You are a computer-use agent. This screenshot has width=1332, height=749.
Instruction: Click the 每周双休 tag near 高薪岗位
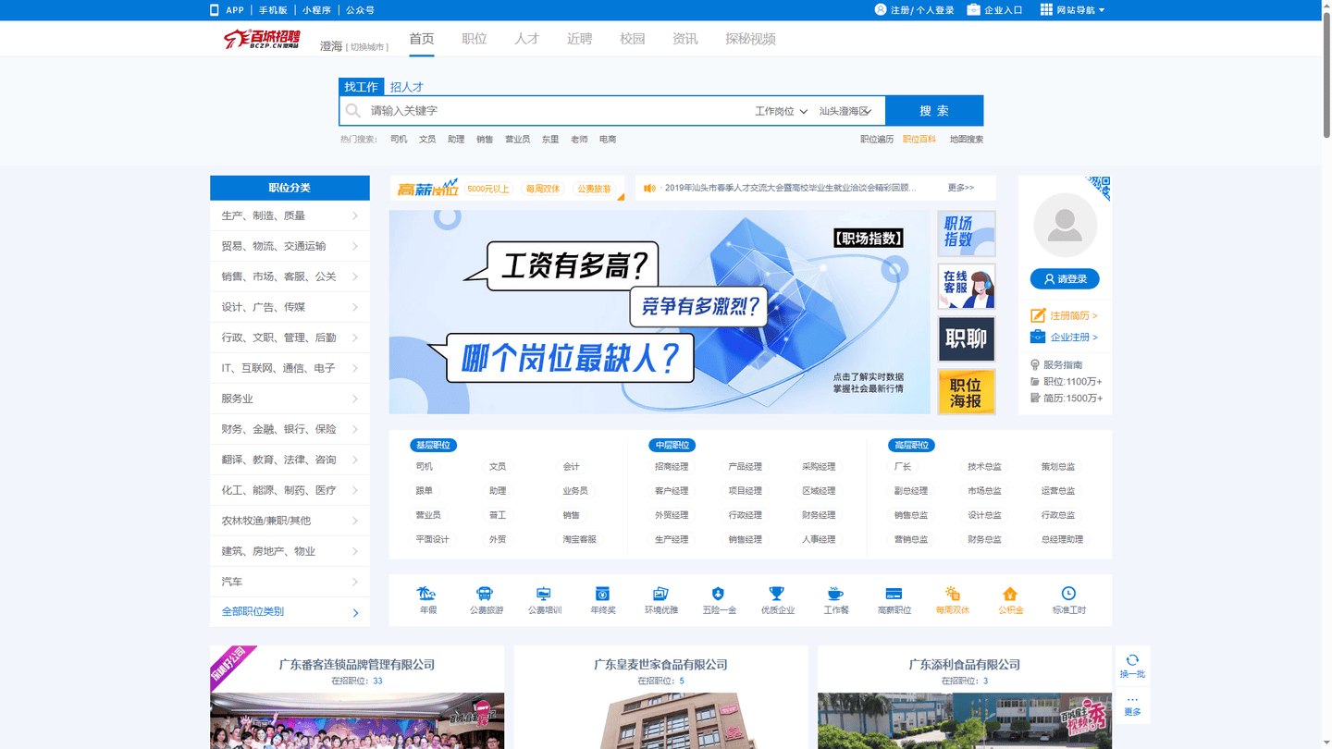(543, 189)
